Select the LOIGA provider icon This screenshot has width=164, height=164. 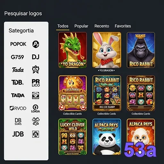pyautogui.click(x=36, y=109)
